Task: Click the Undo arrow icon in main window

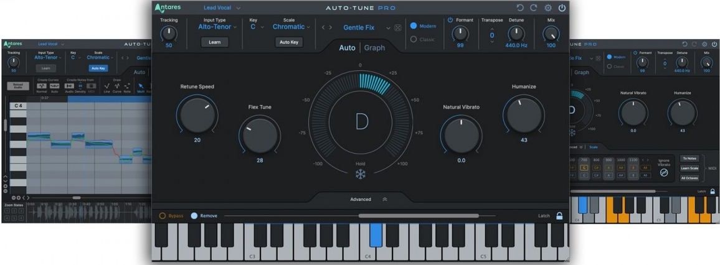Action: [x=520, y=8]
